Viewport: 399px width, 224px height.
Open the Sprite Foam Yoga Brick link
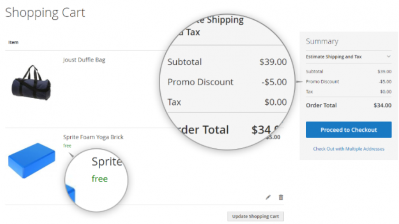pyautogui.click(x=93, y=137)
